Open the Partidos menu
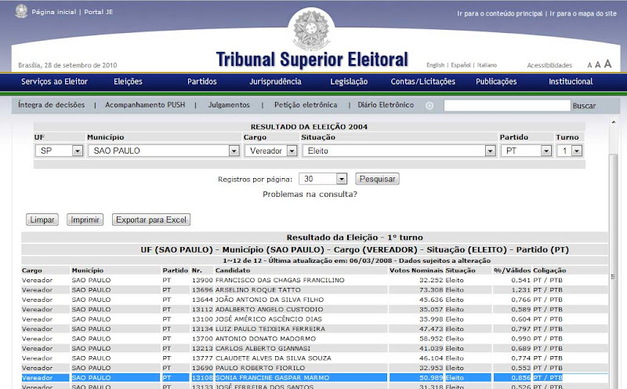Viewport: 627px width, 389px height. (x=202, y=82)
